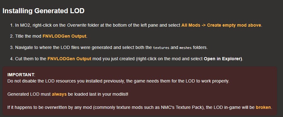The image size is (283, 117).
Task: Click the orange 'broken' word
Action: [x=263, y=108]
